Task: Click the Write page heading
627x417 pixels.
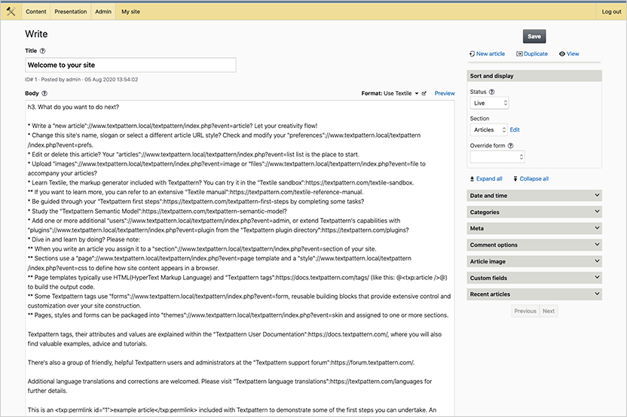Action: pyautogui.click(x=36, y=35)
